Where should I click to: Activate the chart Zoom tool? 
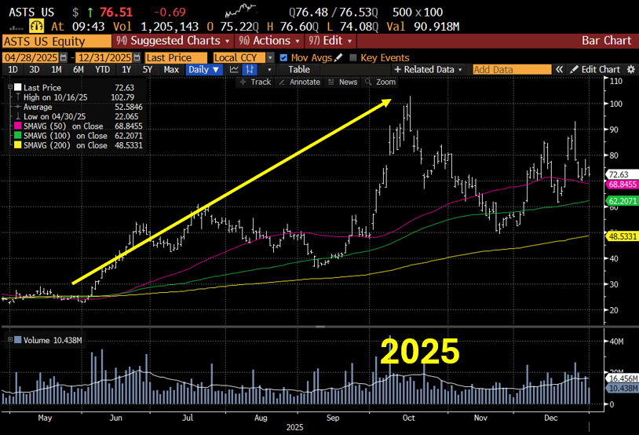point(380,82)
